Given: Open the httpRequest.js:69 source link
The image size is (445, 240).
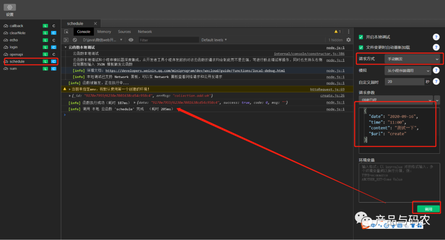Looking at the screenshot, I should [x=327, y=89].
